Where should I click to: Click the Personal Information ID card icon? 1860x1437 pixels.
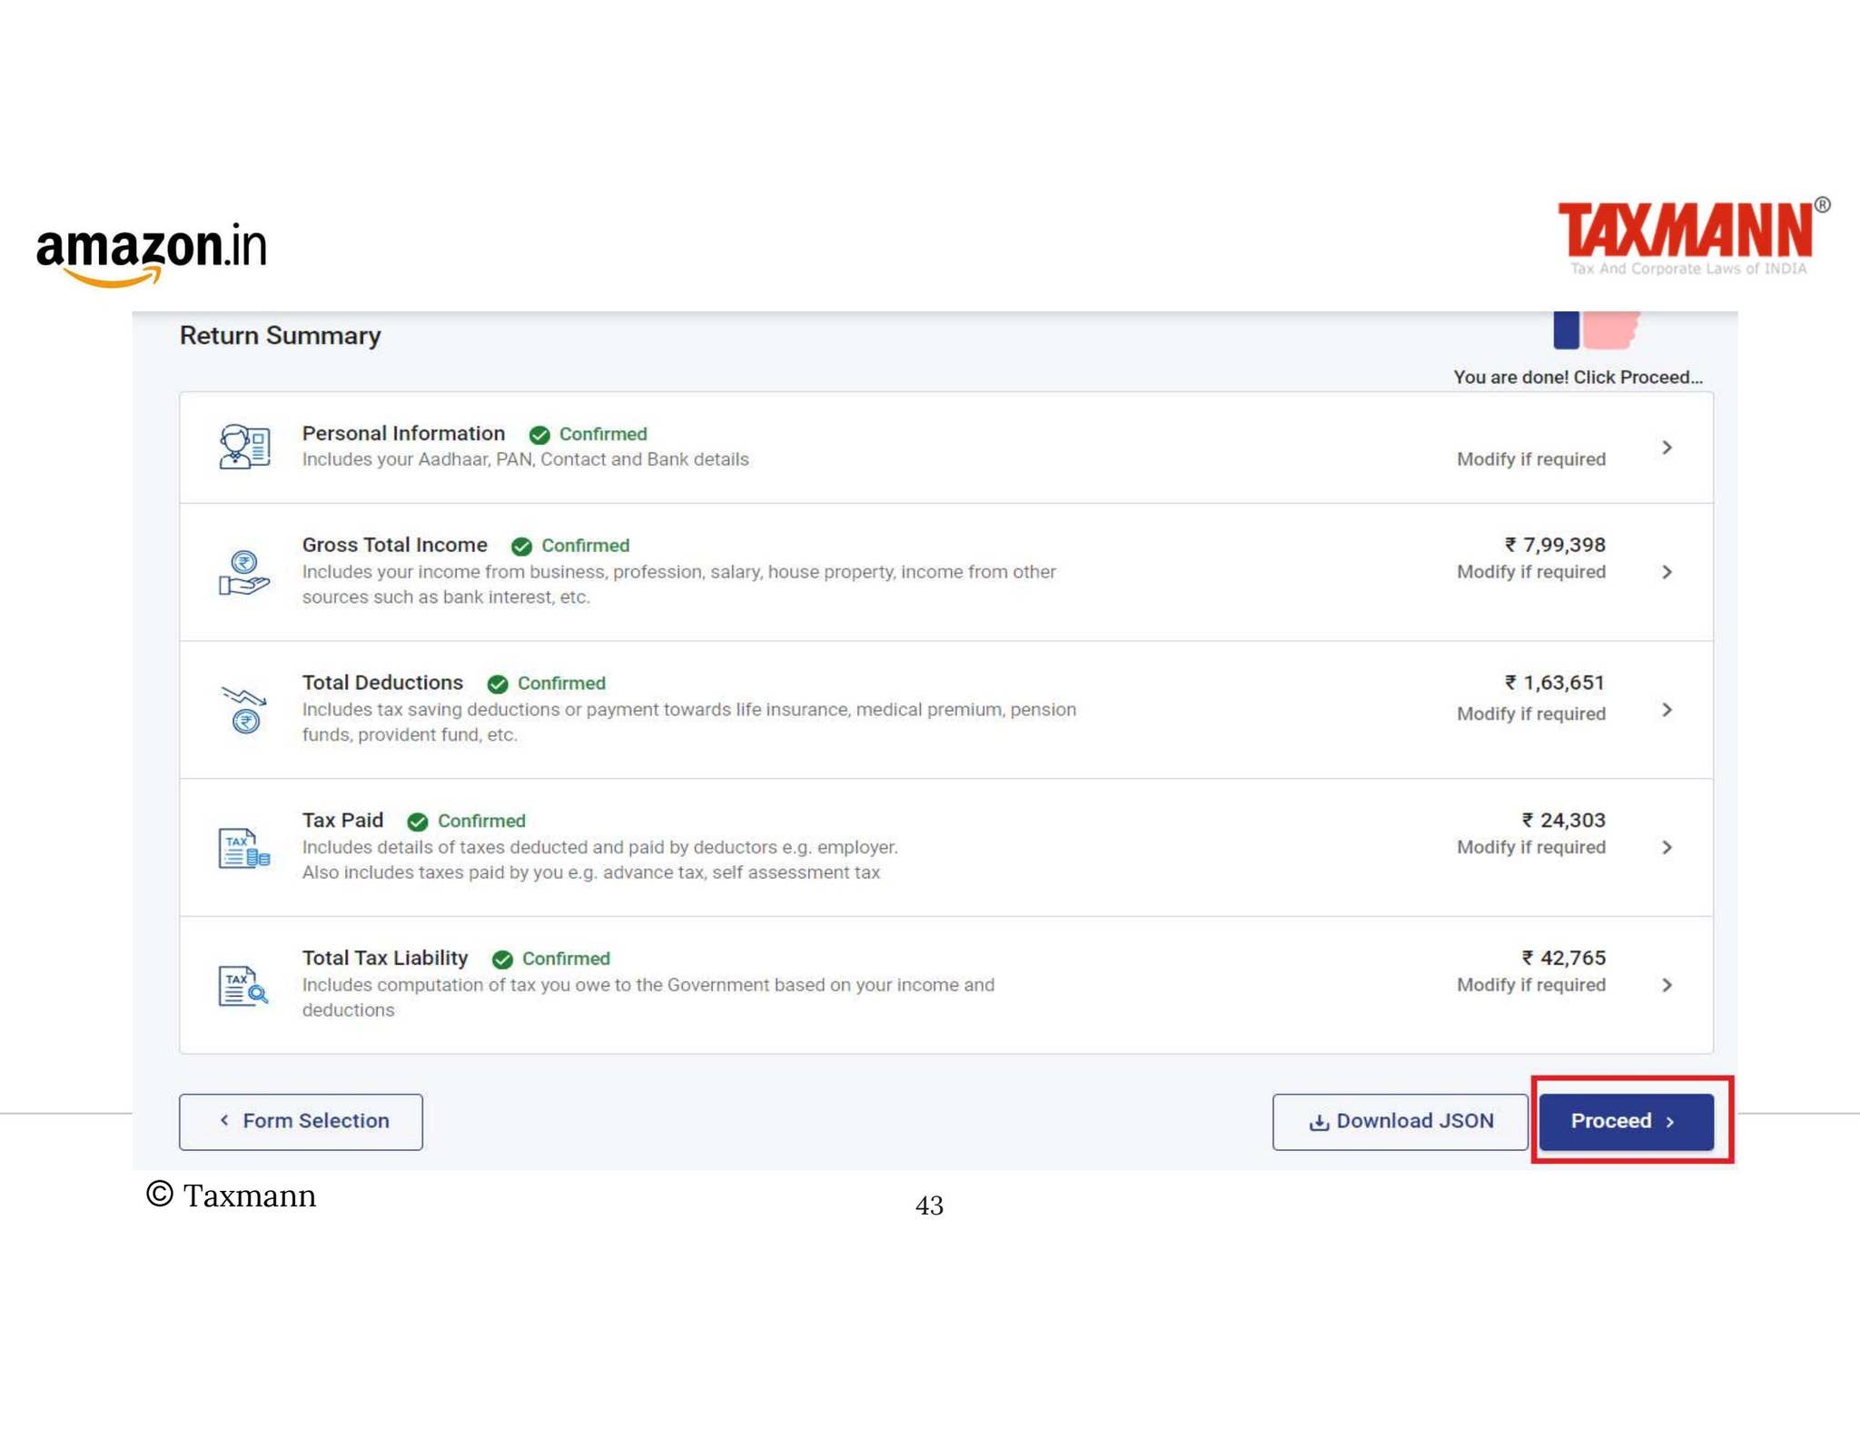pos(244,447)
